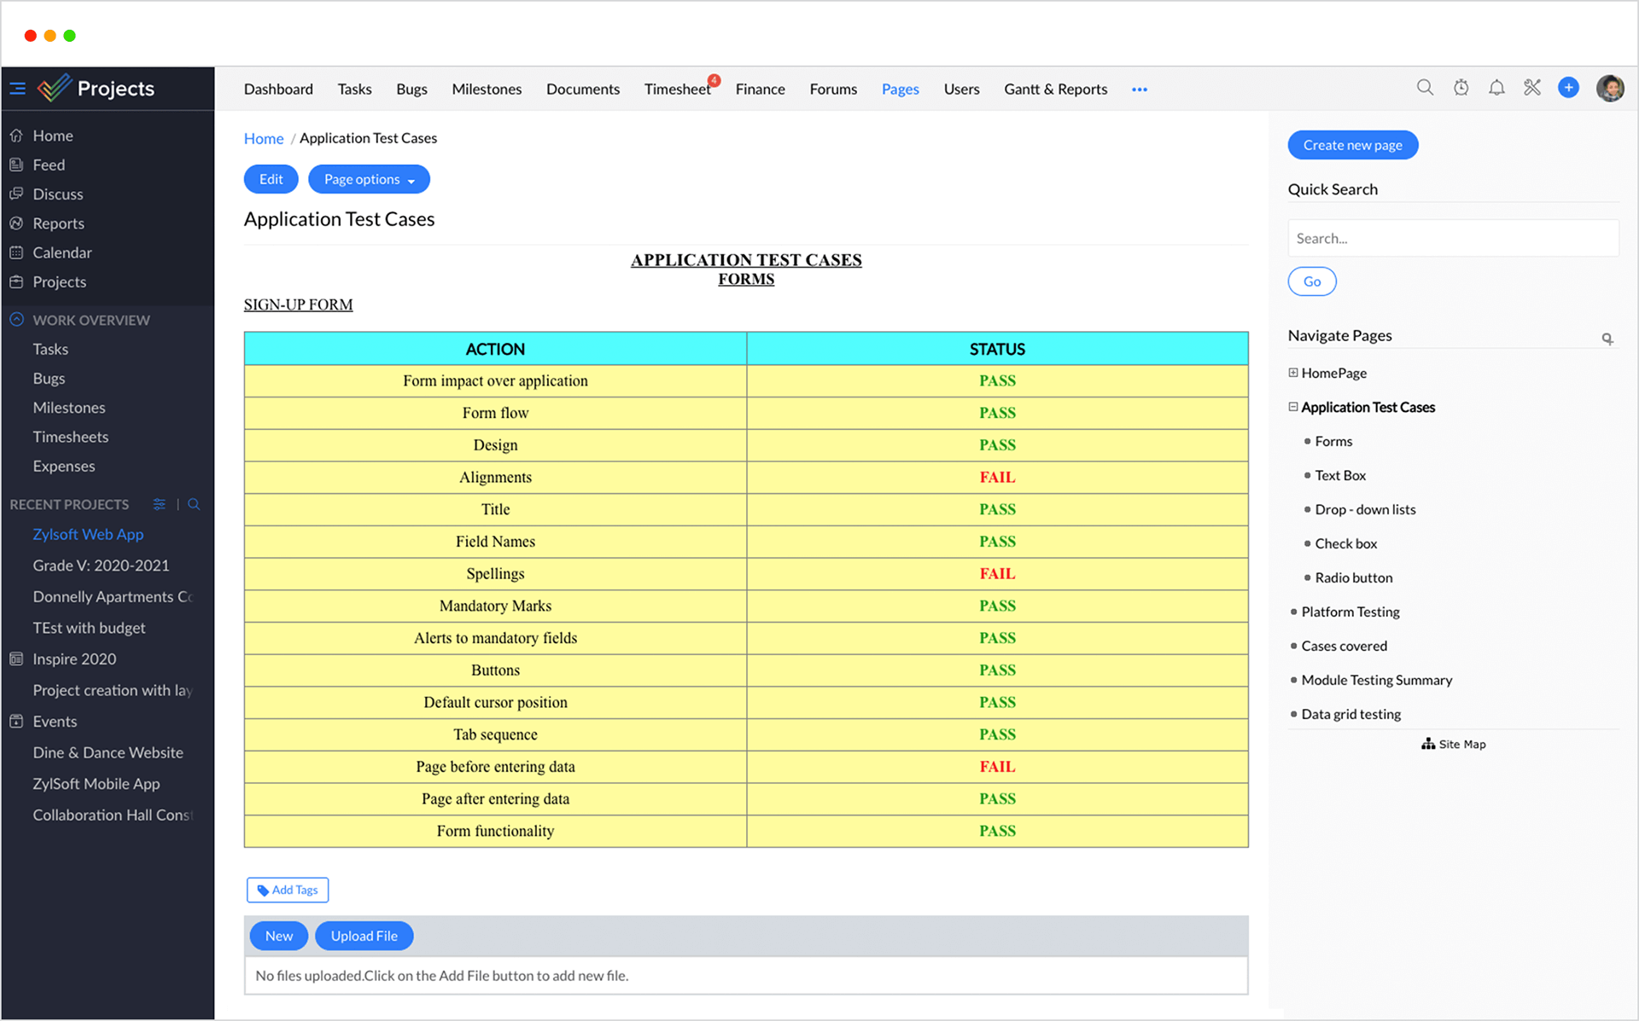This screenshot has width=1639, height=1021.
Task: Open the Documents tab
Action: tap(583, 89)
